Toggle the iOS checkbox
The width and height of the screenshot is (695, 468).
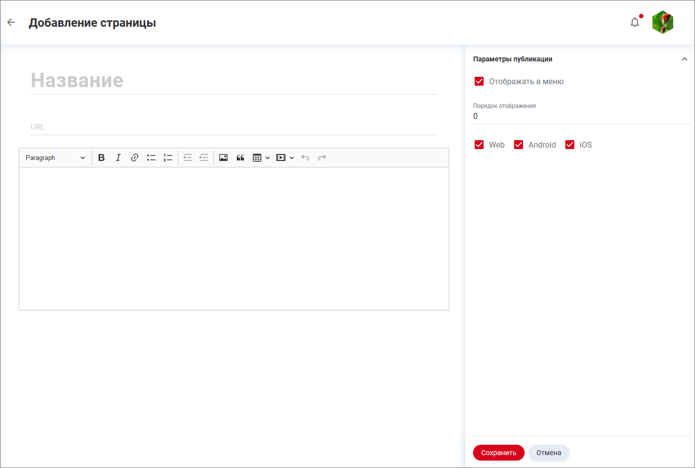click(x=570, y=145)
